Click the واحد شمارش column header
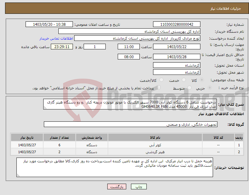 click(x=92, y=137)
